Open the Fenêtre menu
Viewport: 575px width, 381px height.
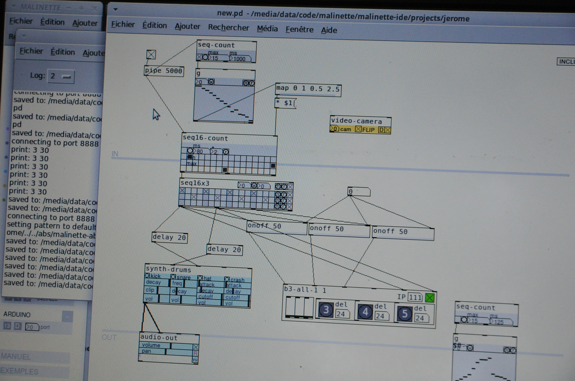pyautogui.click(x=299, y=29)
